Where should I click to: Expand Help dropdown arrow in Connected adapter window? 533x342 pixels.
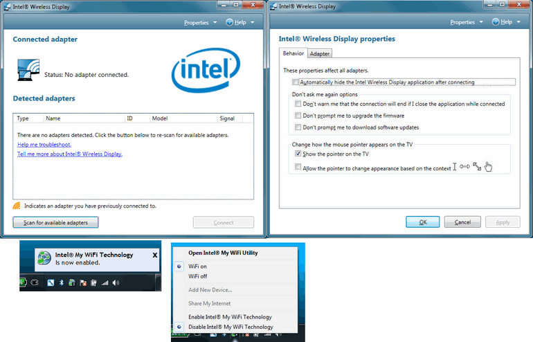[x=252, y=22]
